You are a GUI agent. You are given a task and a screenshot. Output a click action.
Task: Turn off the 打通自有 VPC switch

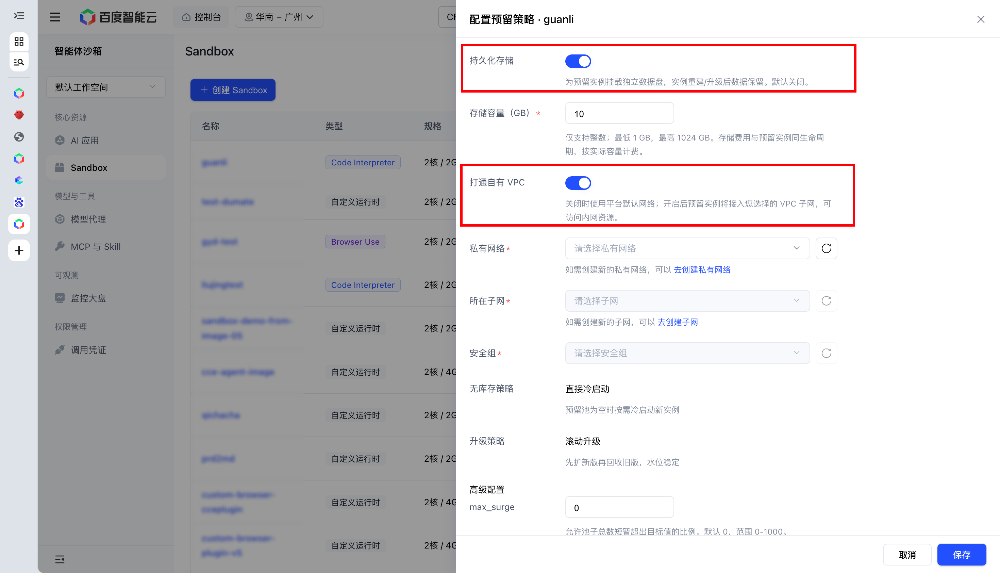[x=578, y=183]
